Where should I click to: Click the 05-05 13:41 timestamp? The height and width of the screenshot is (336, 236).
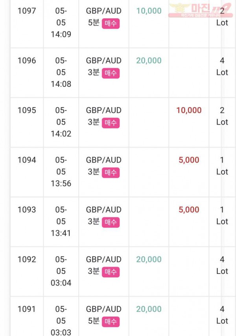click(61, 221)
